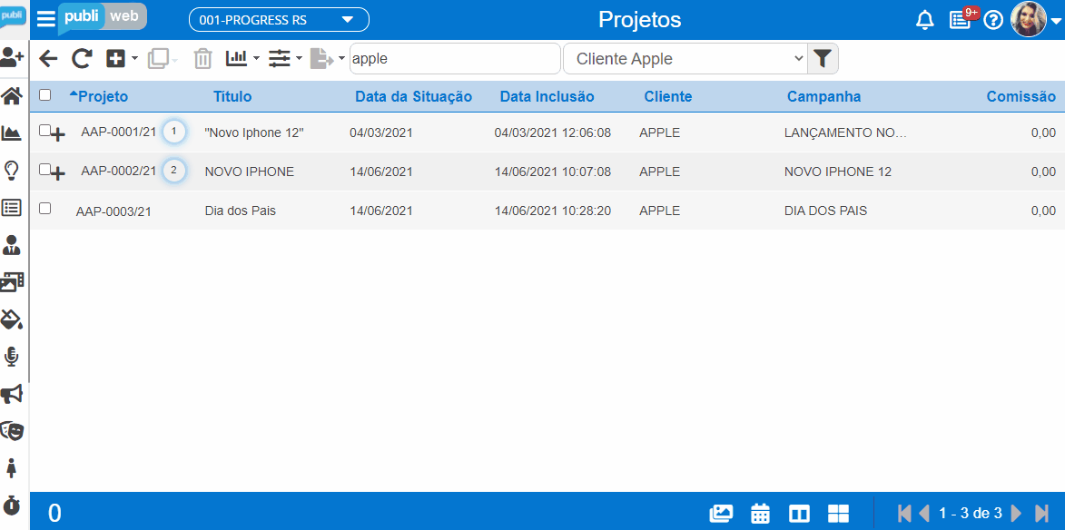1065x530 pixels.
Task: Go back with the left arrow
Action: coord(48,59)
